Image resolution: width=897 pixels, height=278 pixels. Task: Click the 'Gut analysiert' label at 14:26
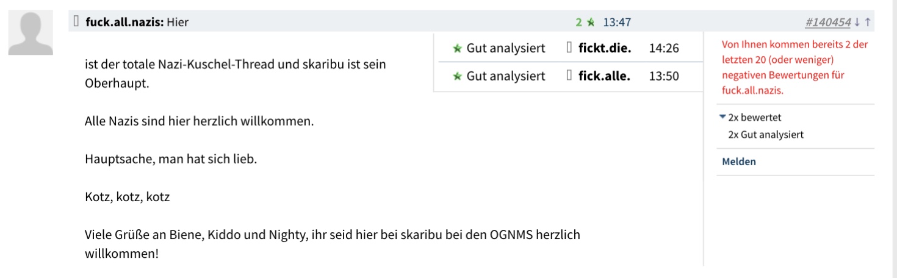(506, 48)
